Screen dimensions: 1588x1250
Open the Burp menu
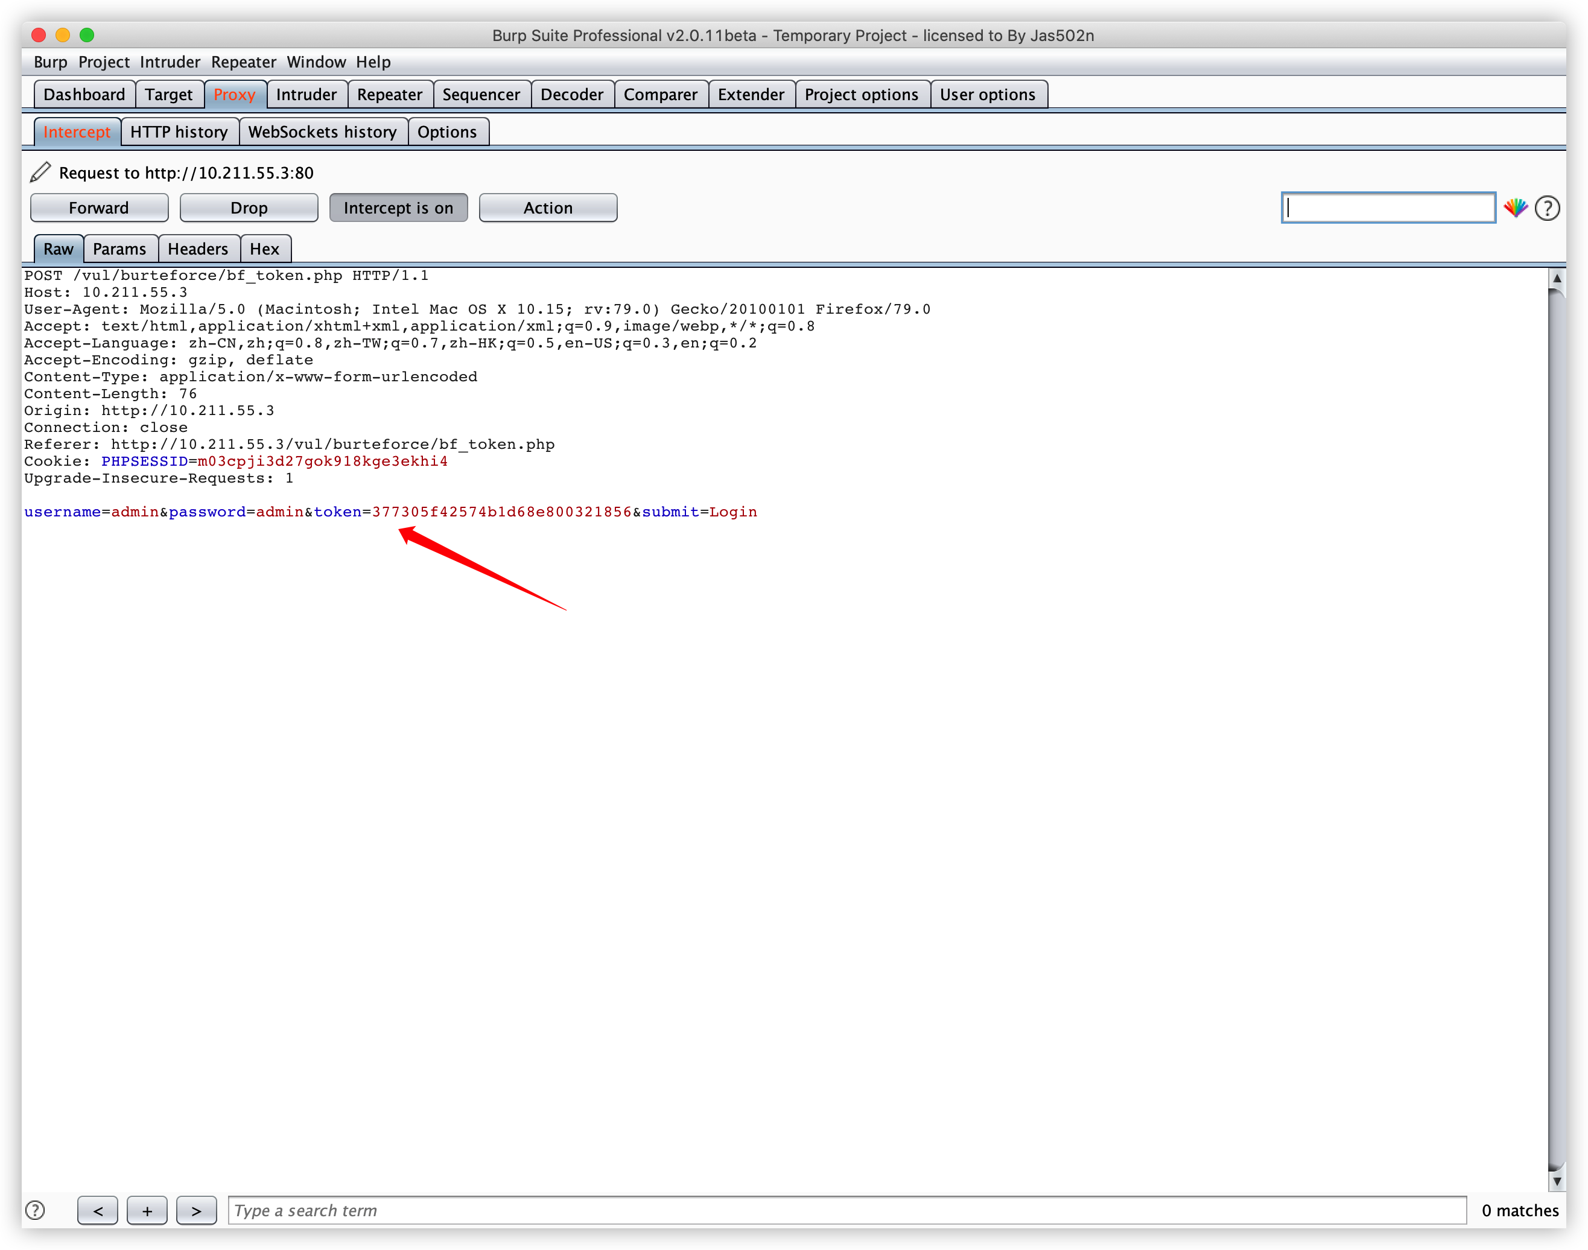coord(49,62)
